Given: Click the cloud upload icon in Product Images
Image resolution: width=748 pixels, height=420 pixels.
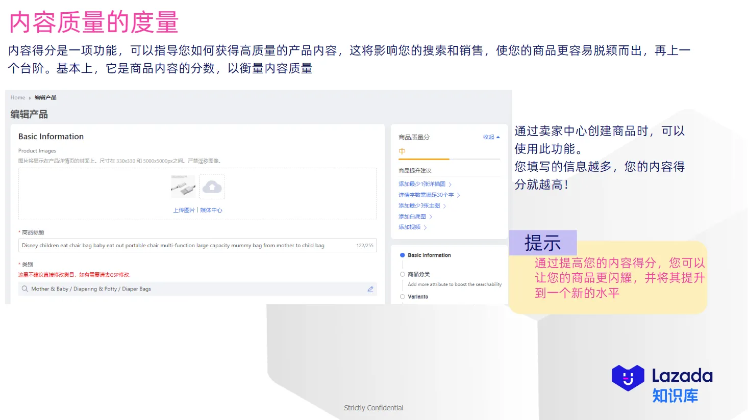Looking at the screenshot, I should click(212, 187).
